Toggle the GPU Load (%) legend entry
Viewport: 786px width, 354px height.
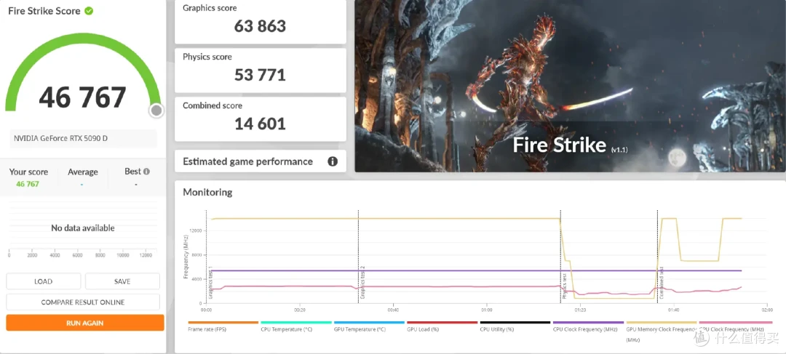[x=442, y=327]
